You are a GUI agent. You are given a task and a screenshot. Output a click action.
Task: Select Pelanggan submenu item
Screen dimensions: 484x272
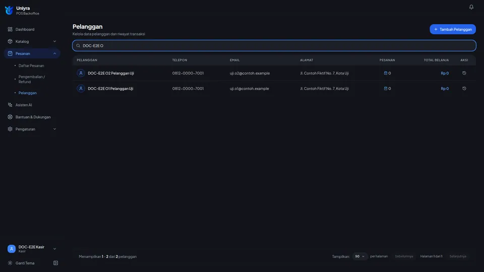coord(27,93)
